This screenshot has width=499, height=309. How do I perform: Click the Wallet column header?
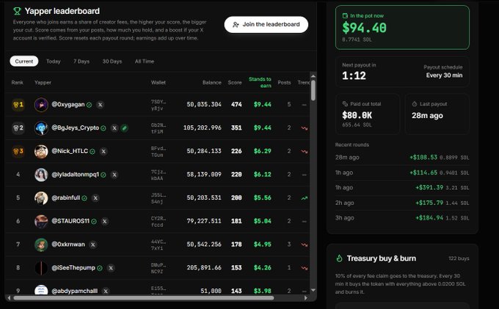point(159,83)
